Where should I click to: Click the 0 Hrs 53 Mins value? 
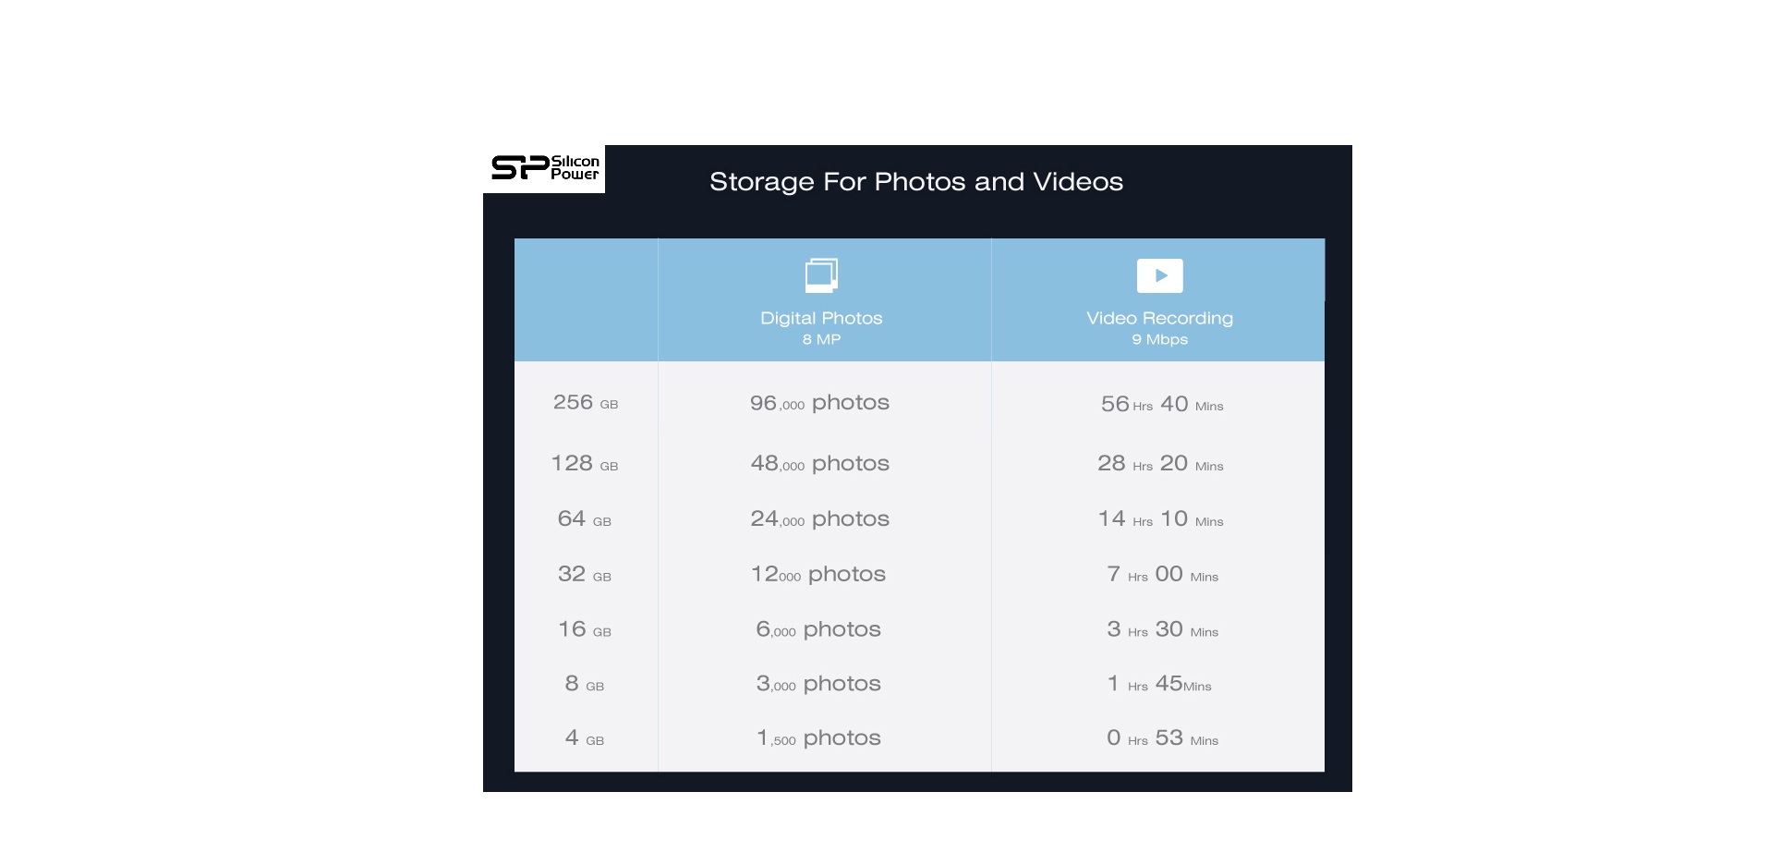(1162, 738)
